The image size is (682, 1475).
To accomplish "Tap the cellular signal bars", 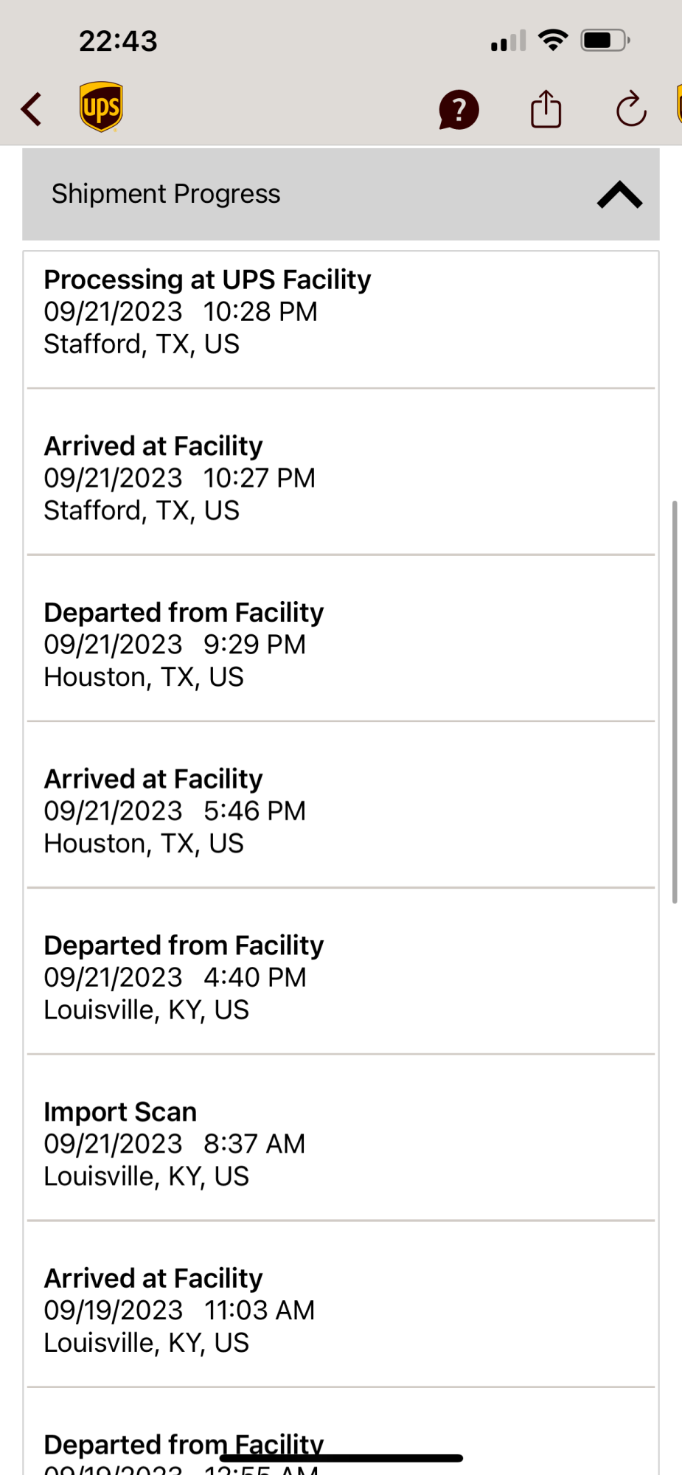I will pyautogui.click(x=509, y=41).
